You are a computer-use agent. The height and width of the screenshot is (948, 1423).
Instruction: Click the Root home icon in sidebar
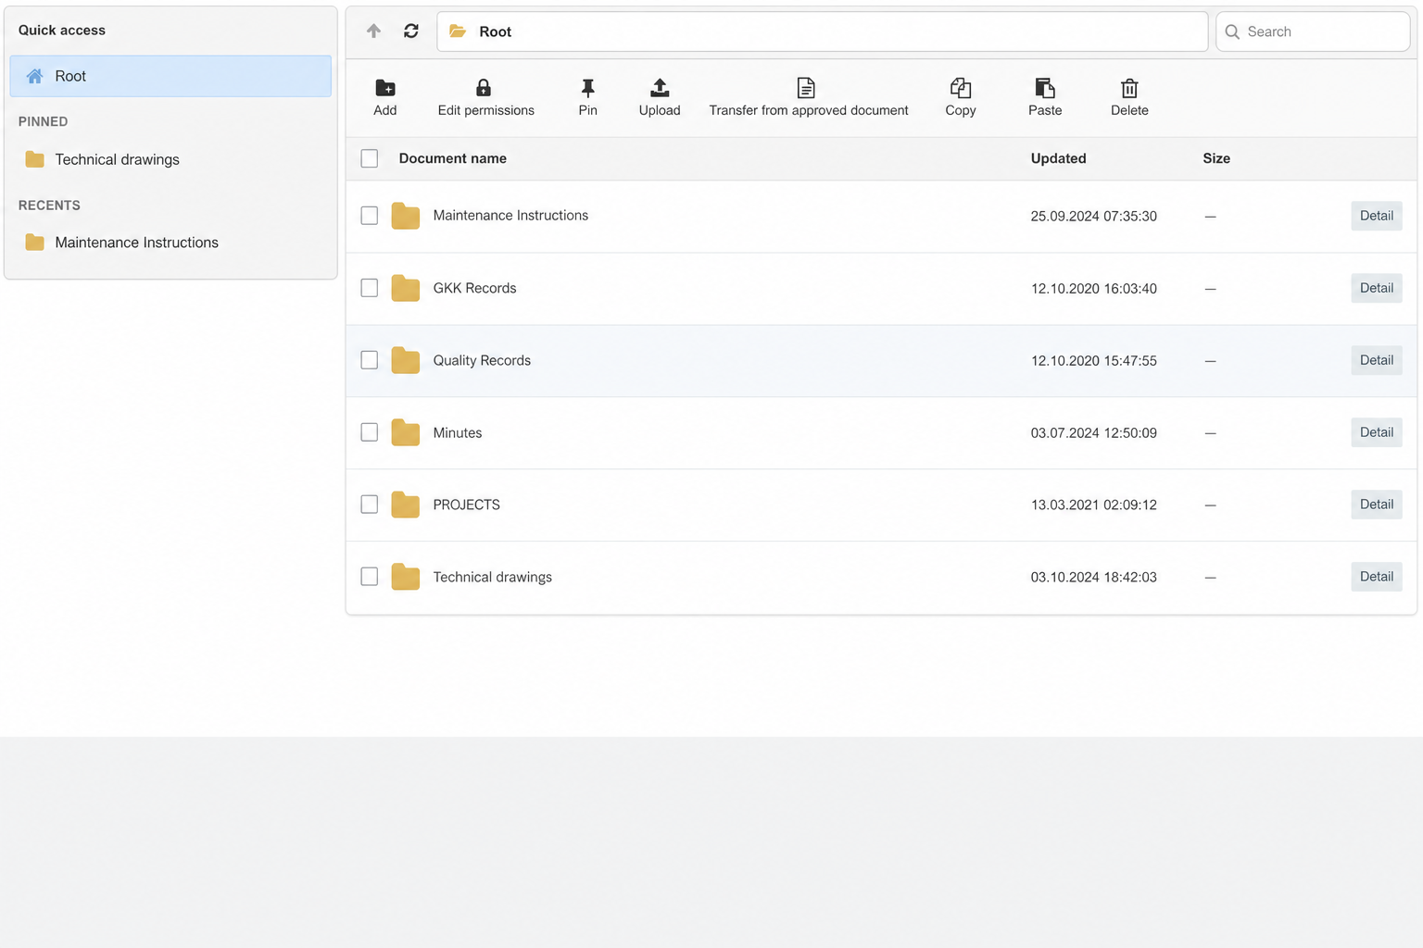[x=34, y=76]
